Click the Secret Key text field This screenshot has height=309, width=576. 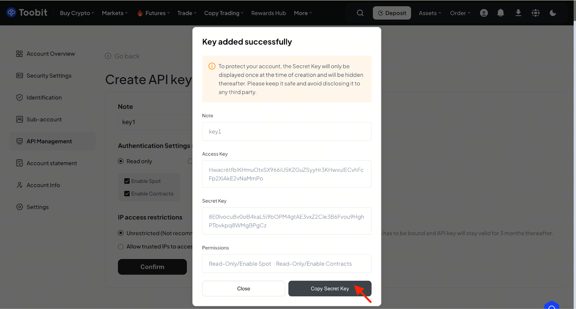[x=287, y=221]
